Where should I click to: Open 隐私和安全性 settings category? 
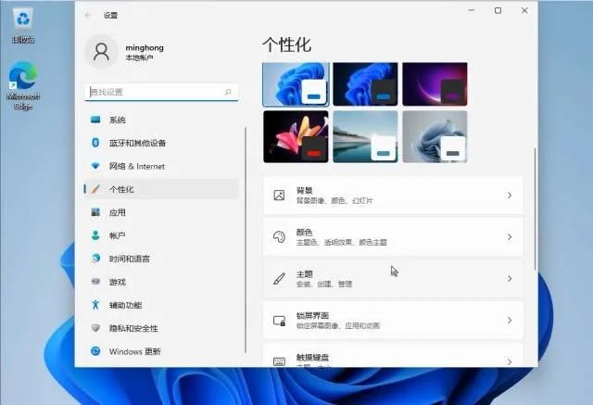[162, 328]
